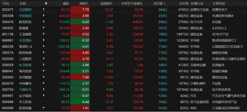Open stock 寒武纪-U by name

(x=25, y=46)
